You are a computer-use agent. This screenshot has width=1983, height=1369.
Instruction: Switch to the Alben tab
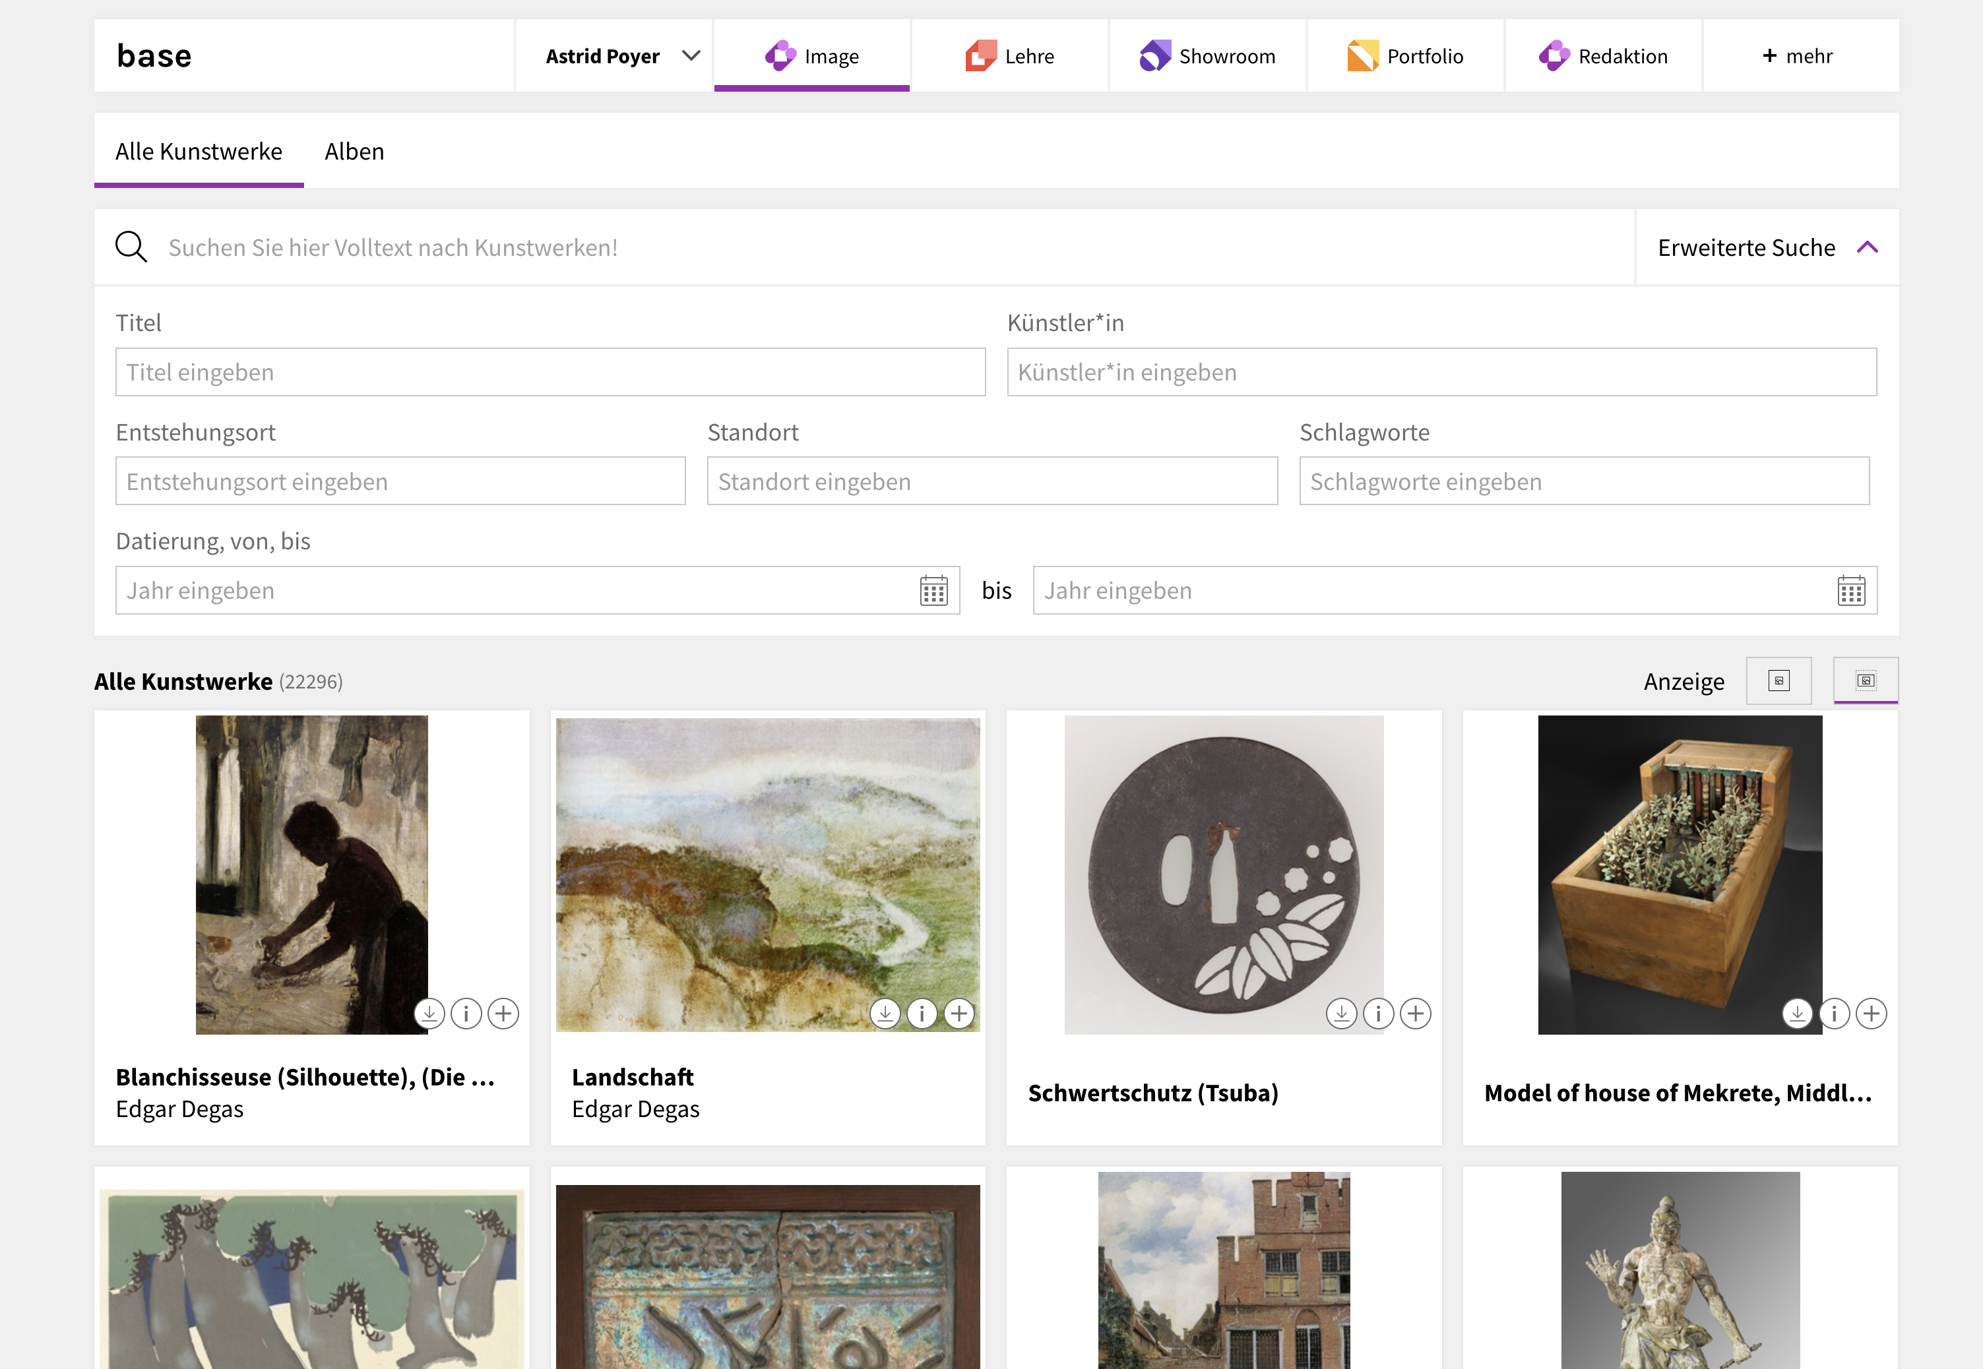click(x=354, y=151)
